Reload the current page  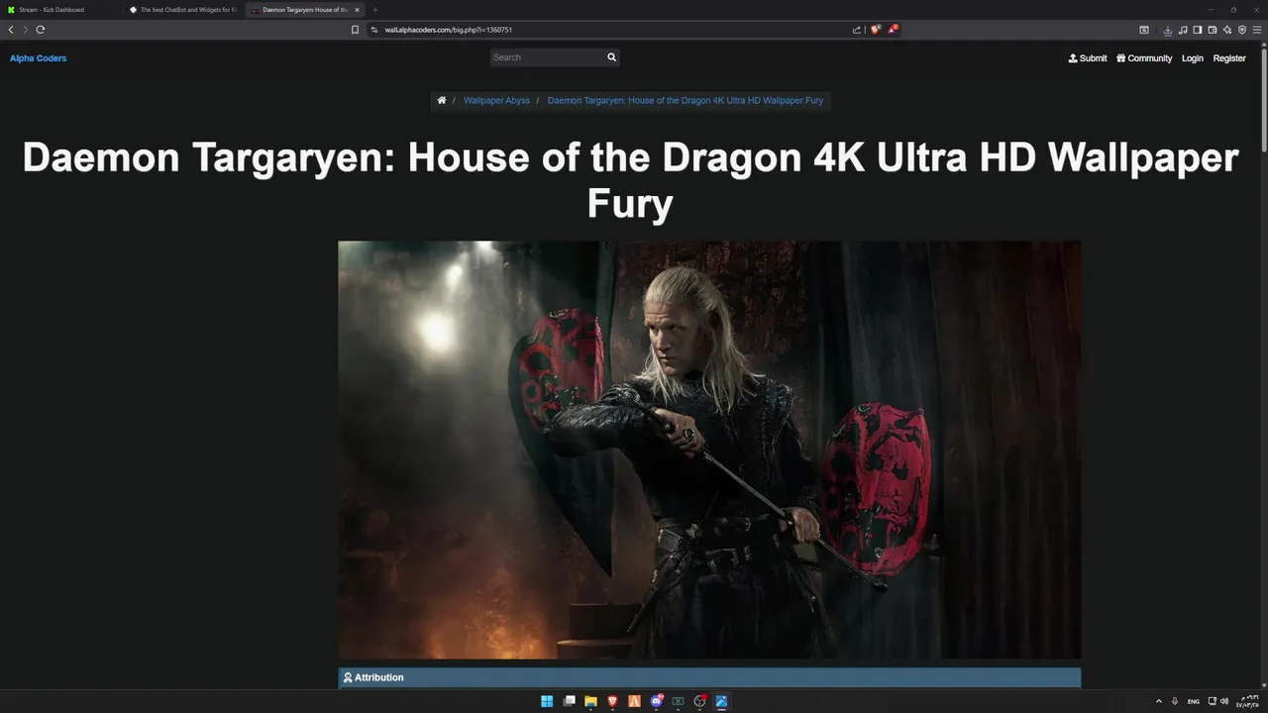(x=40, y=30)
